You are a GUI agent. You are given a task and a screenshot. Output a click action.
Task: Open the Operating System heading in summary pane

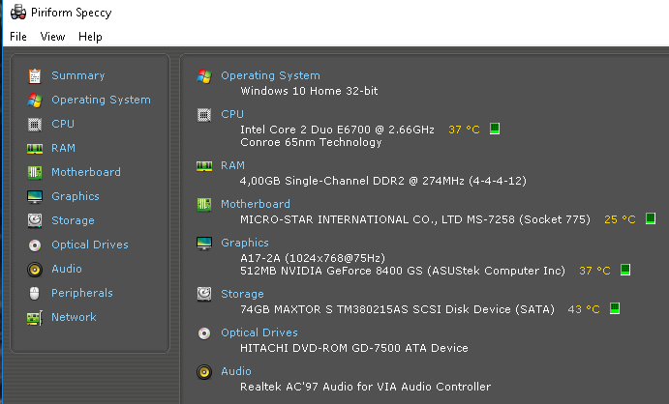pos(270,75)
